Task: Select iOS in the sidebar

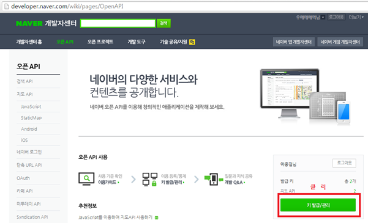Action: (24, 140)
